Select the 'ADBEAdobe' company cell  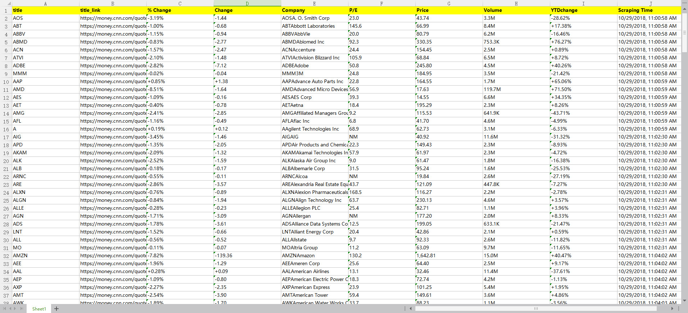314,66
